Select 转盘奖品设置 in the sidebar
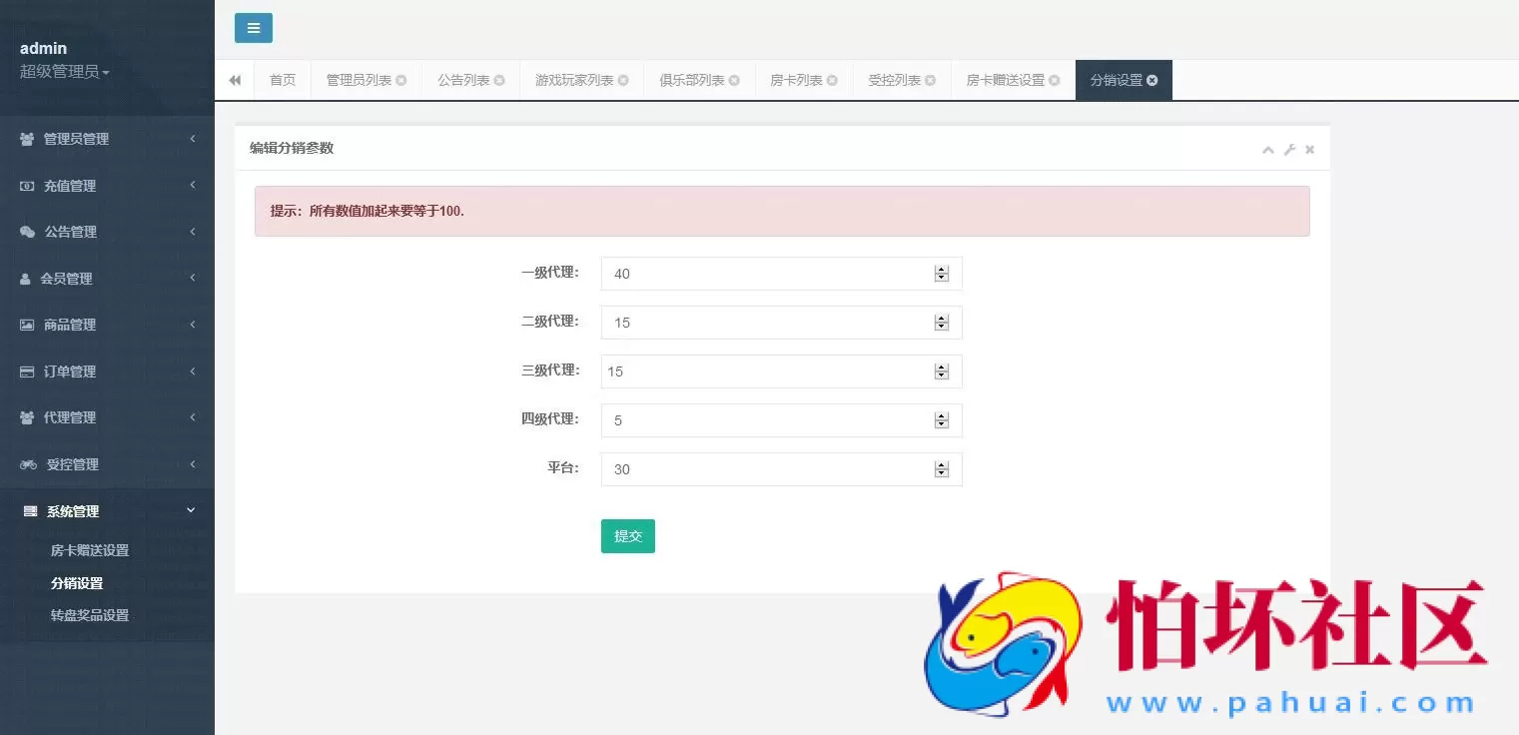Viewport: 1519px width, 735px height. tap(89, 614)
